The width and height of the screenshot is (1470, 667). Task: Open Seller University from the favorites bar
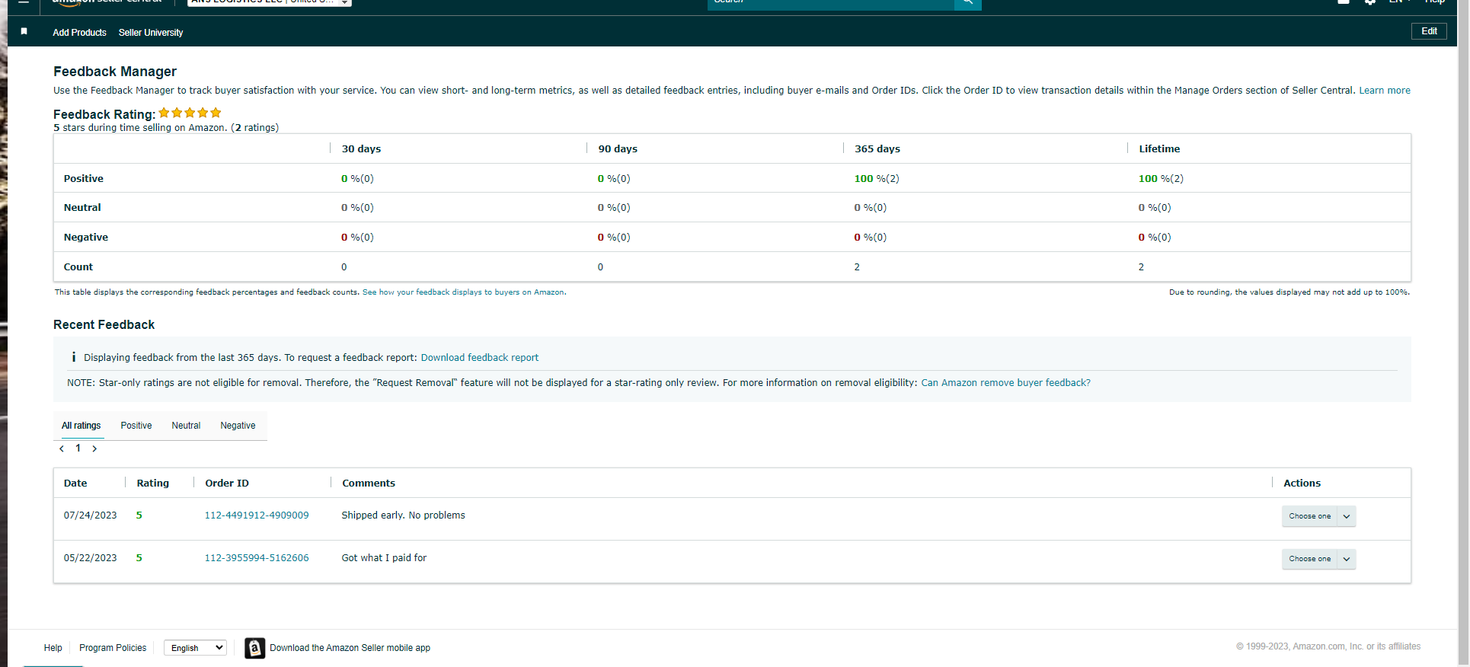(151, 33)
